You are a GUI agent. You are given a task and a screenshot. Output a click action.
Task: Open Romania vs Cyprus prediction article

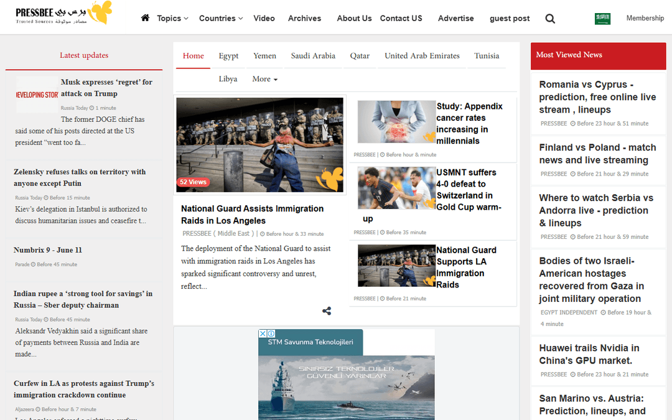pos(597,97)
